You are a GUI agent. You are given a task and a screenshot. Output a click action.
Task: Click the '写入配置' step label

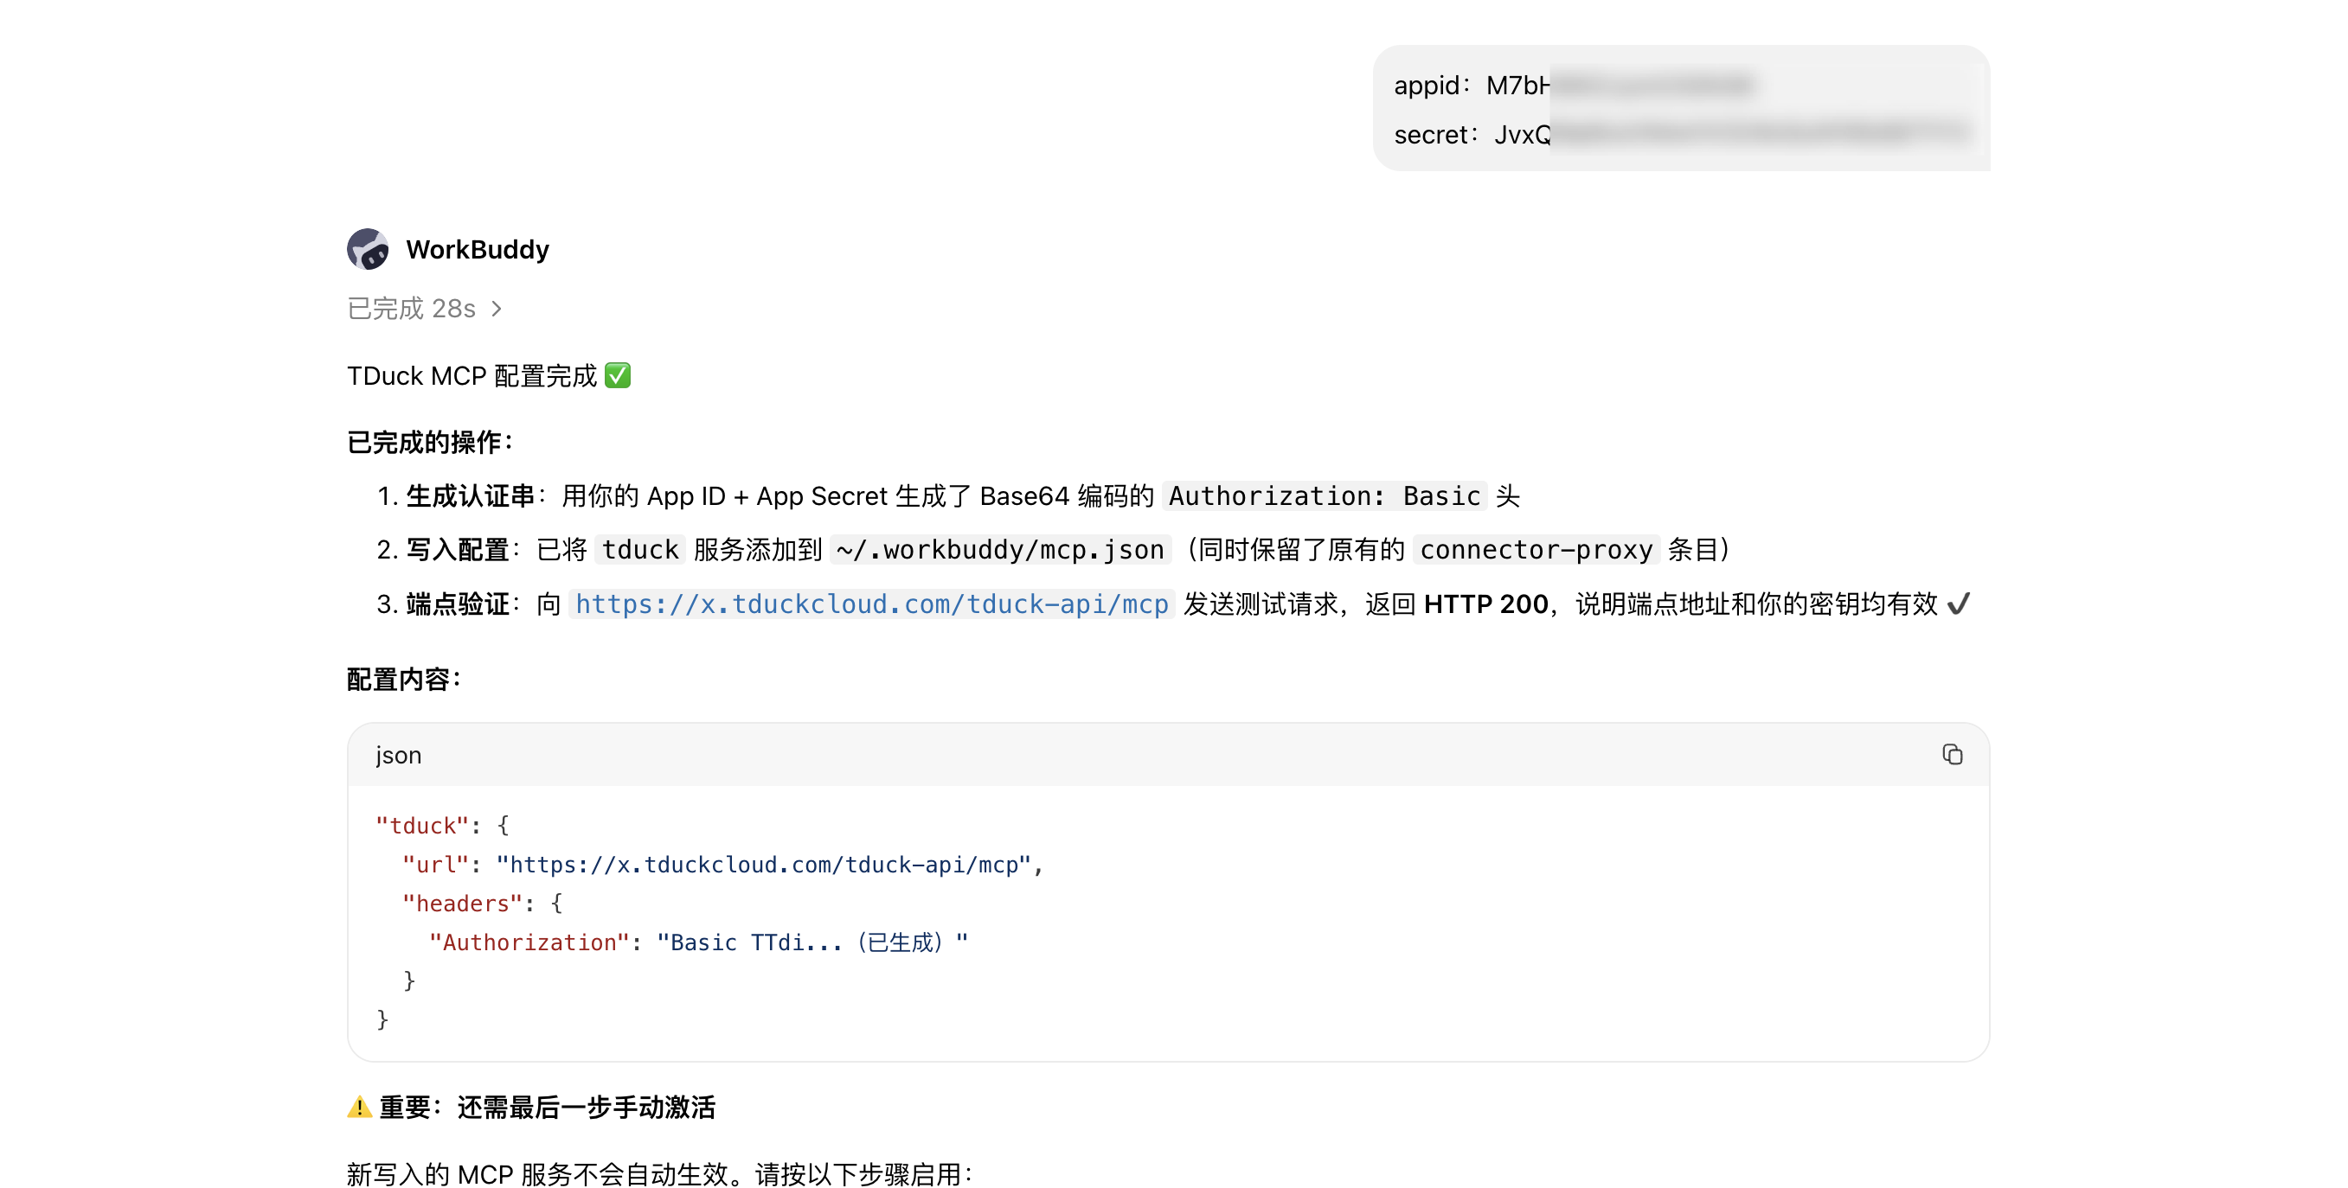coord(458,549)
